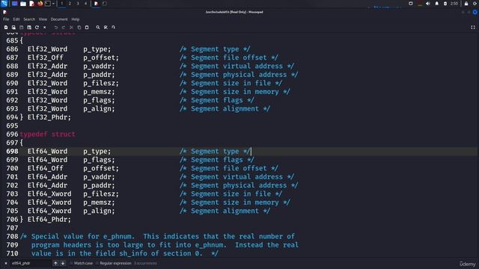Open the Search menu
The height and width of the screenshot is (269, 479).
29,19
